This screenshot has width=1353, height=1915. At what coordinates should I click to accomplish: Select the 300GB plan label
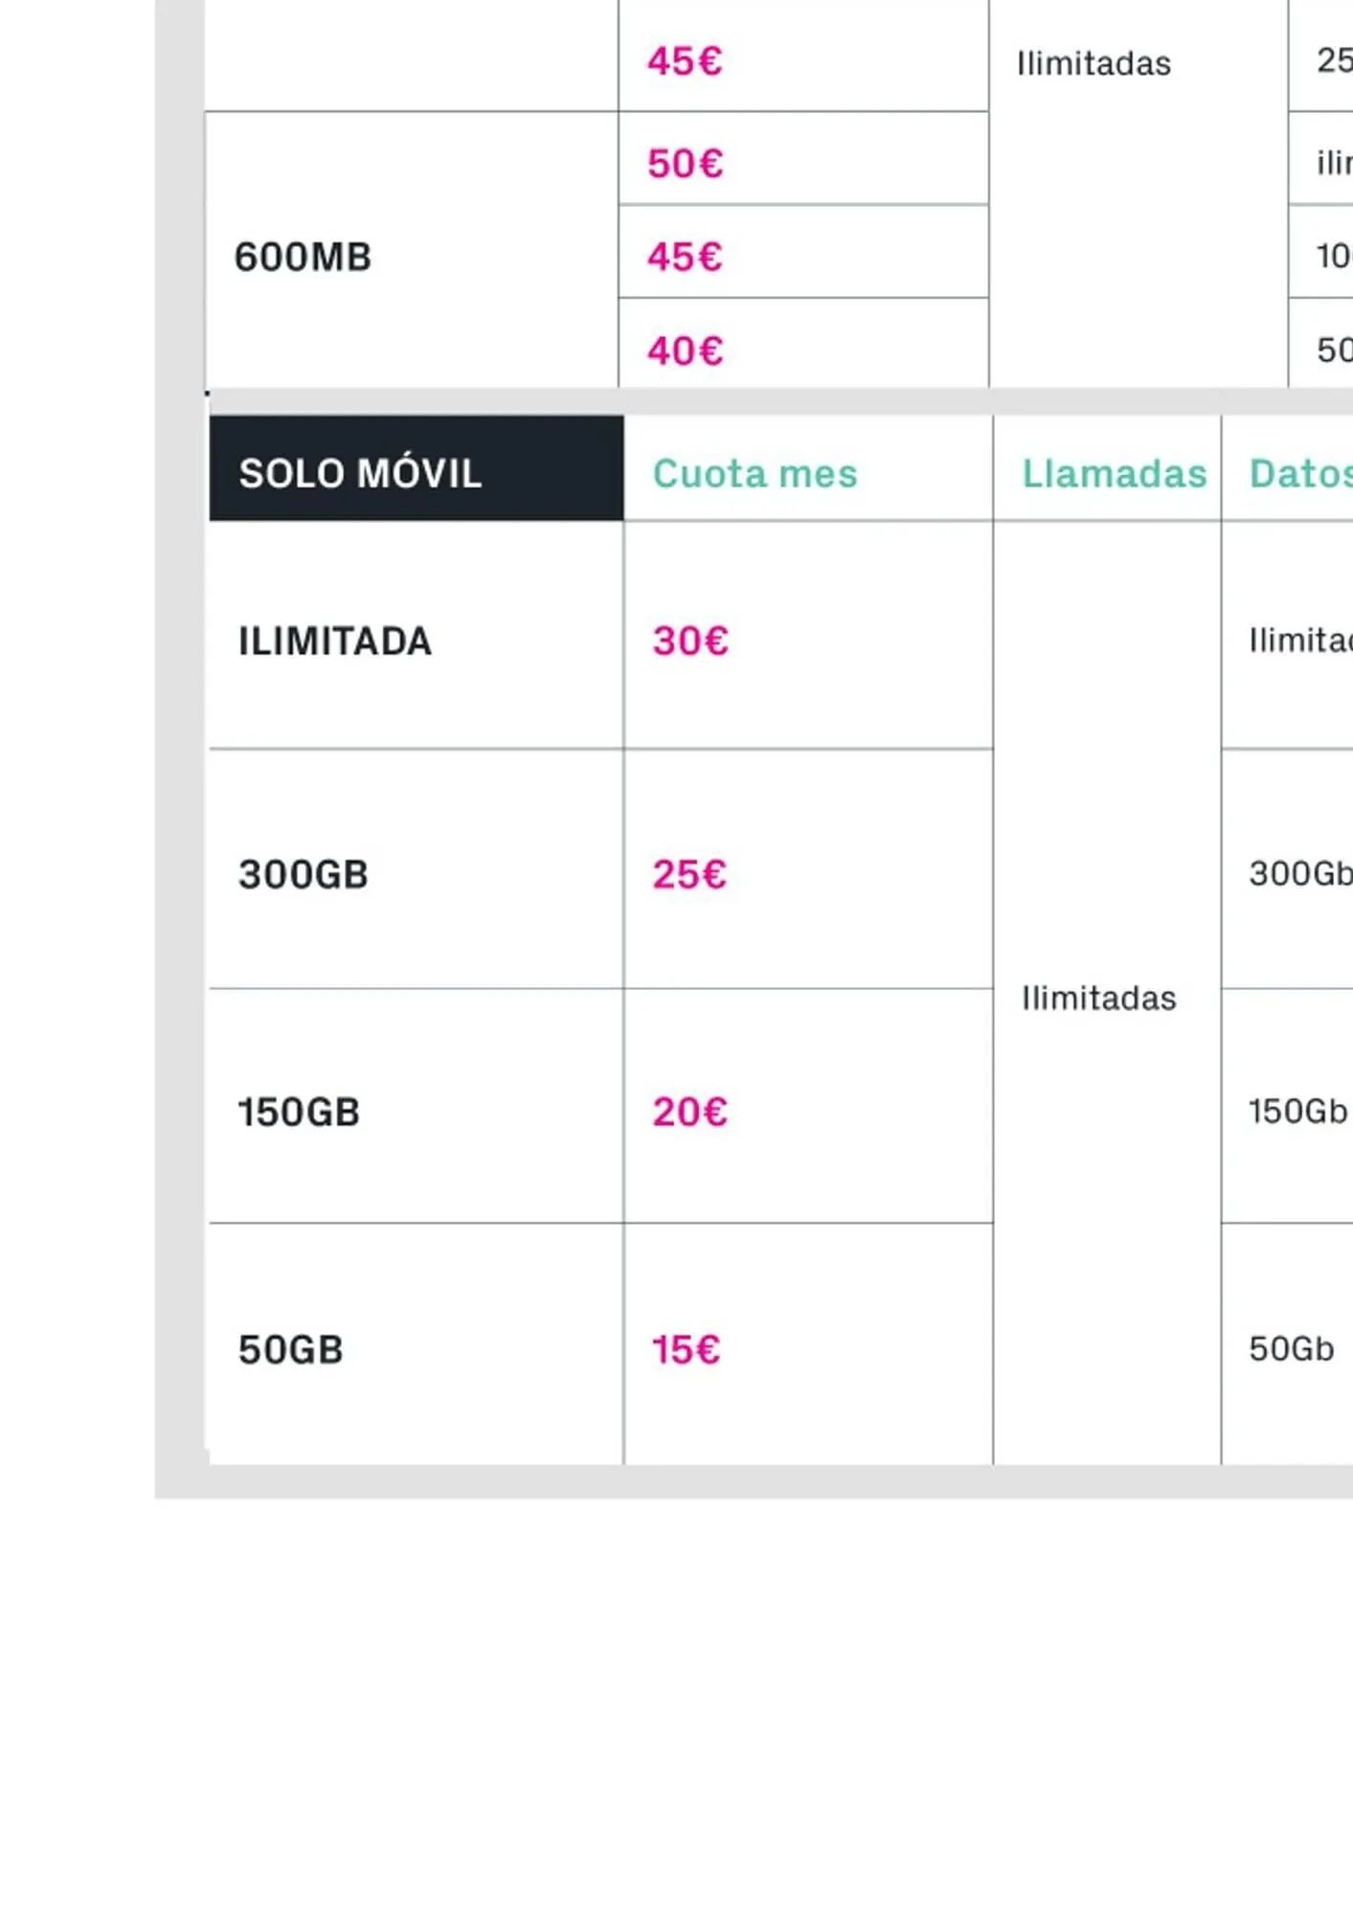pyautogui.click(x=303, y=874)
